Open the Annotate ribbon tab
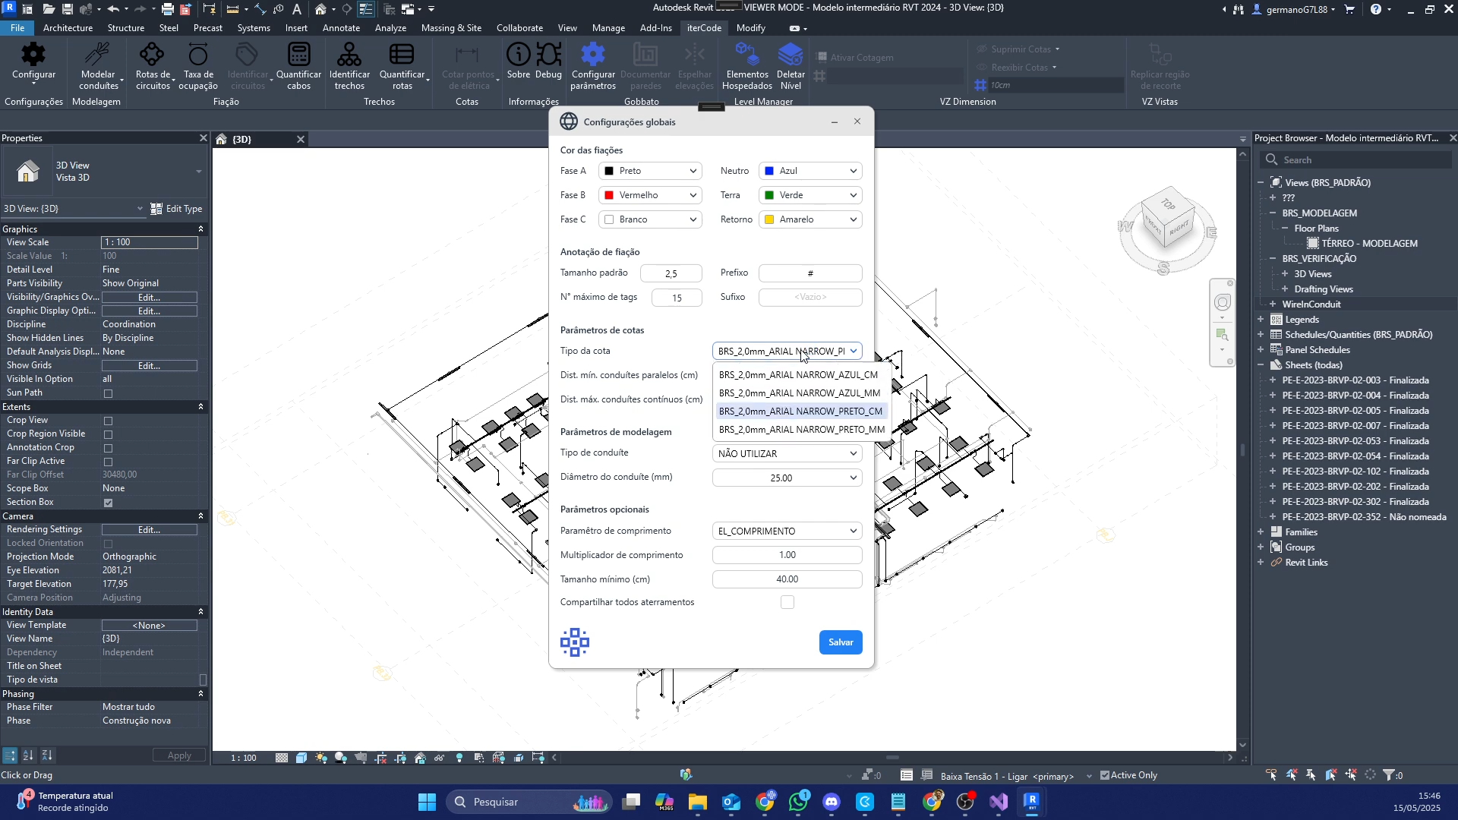1458x820 pixels. 341,28
